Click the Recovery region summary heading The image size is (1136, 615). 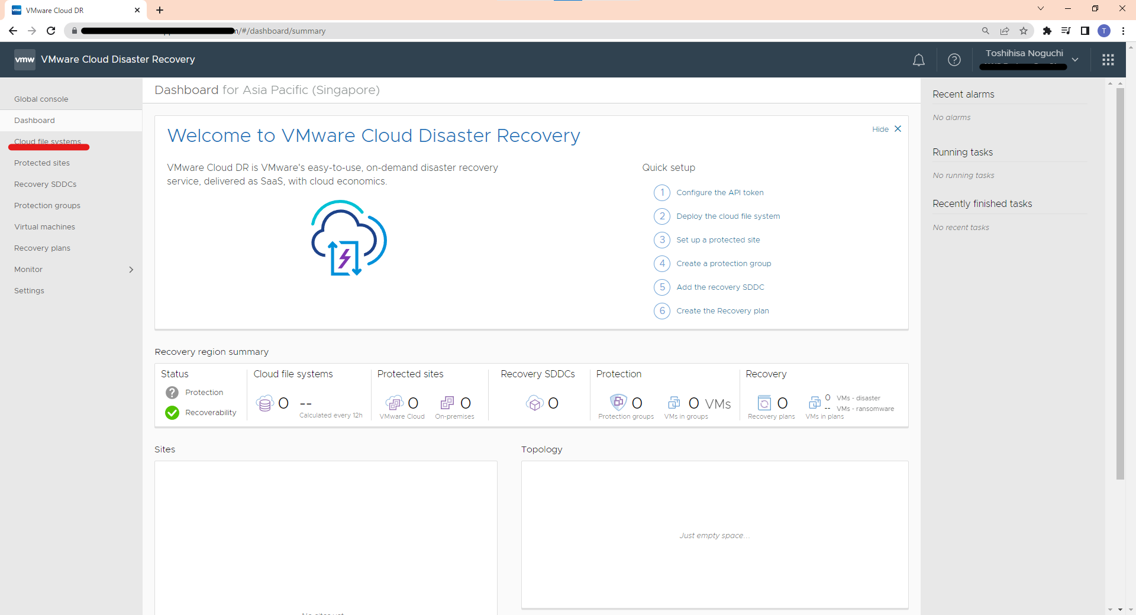[211, 352]
